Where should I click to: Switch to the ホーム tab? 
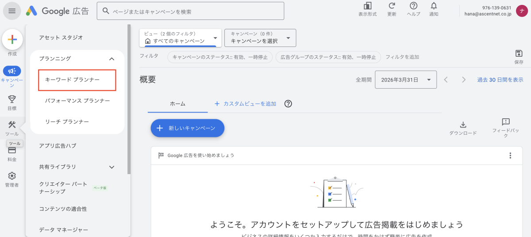(177, 104)
